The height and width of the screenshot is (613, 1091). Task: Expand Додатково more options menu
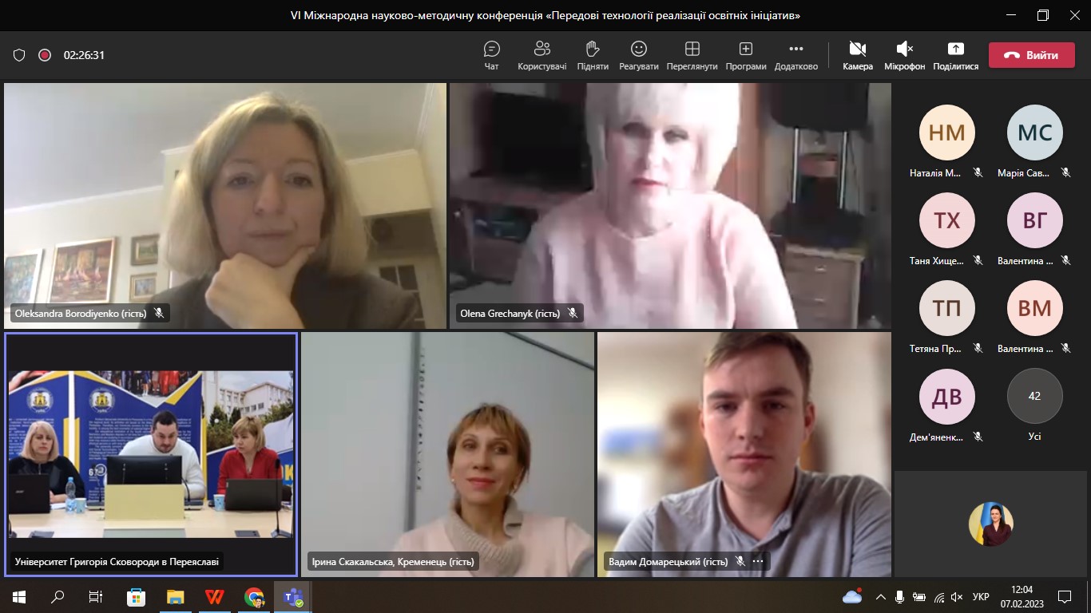click(x=796, y=56)
